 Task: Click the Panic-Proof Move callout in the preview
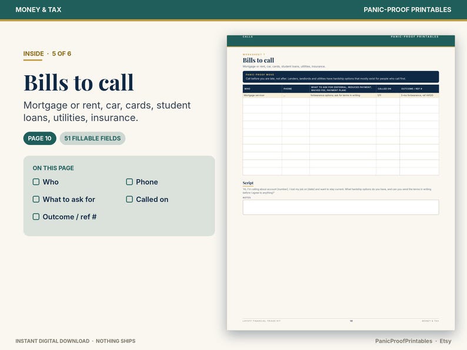[341, 77]
